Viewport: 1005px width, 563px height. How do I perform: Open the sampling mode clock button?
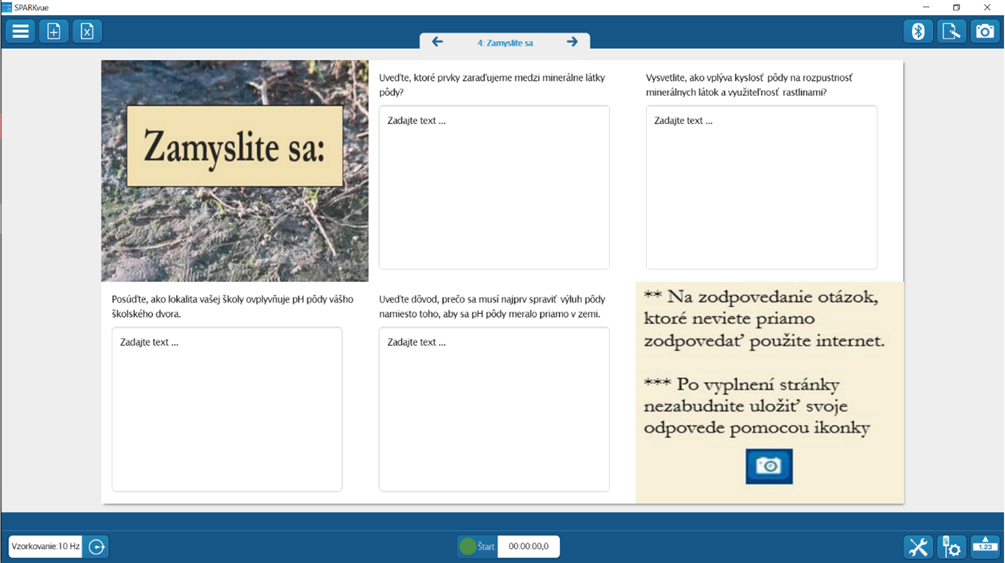click(x=96, y=547)
